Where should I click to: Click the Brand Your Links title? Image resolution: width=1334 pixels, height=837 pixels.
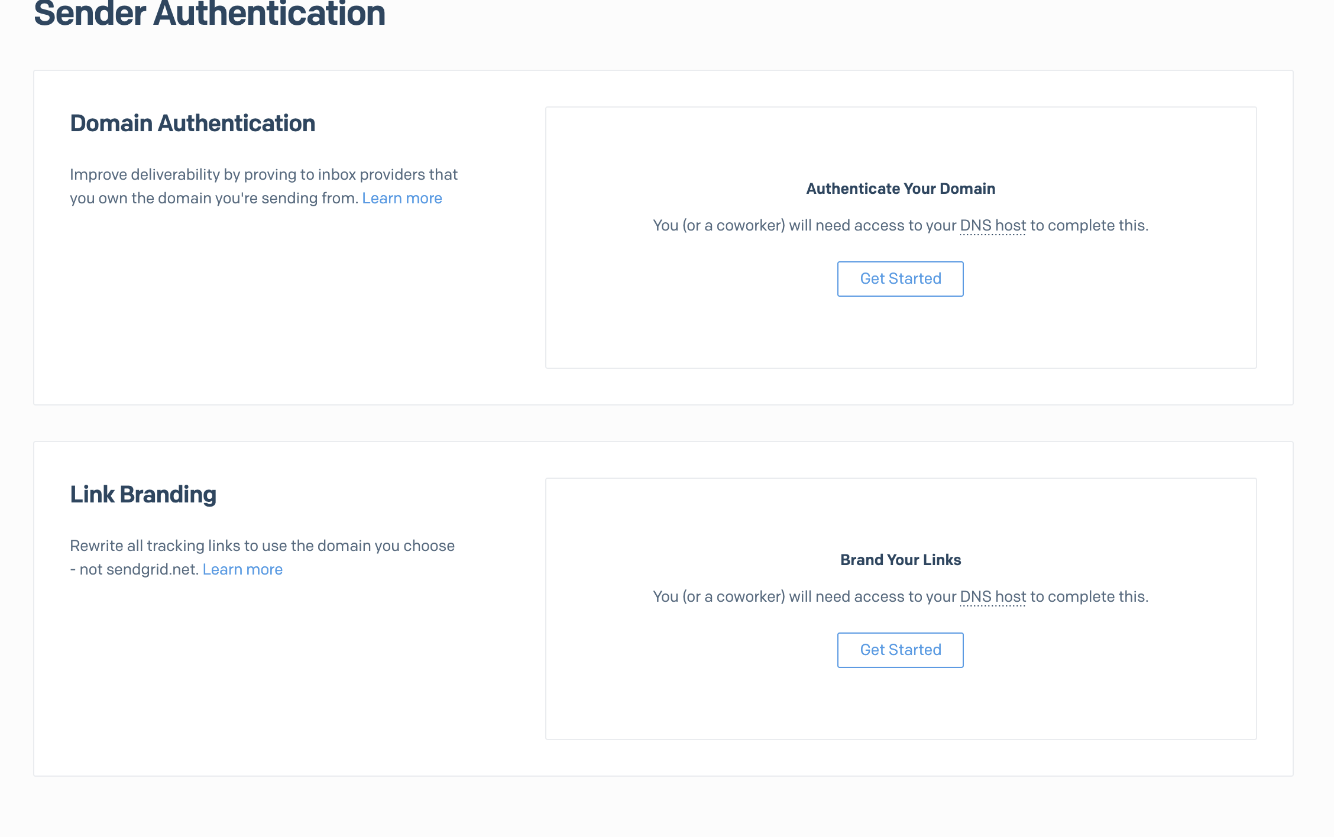point(901,560)
